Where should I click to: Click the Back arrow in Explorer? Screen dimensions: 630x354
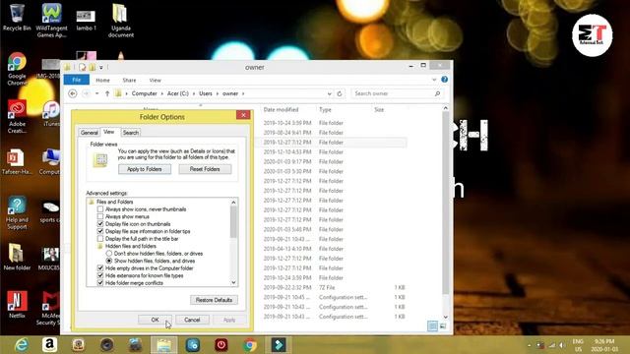72,93
